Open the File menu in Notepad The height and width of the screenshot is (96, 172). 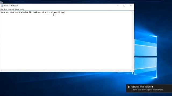(2, 9)
